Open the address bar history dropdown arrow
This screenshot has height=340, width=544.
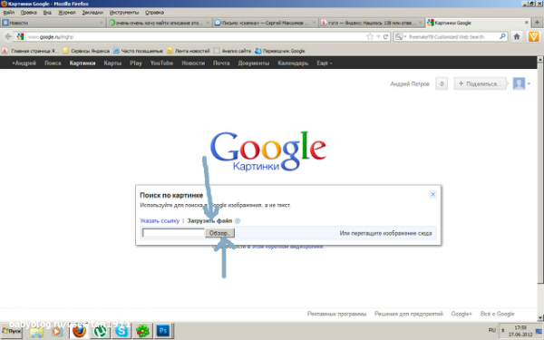coord(378,37)
